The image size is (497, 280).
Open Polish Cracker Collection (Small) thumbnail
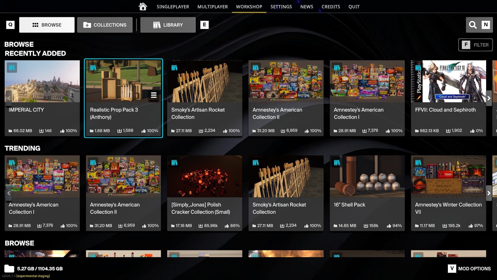tap(205, 176)
